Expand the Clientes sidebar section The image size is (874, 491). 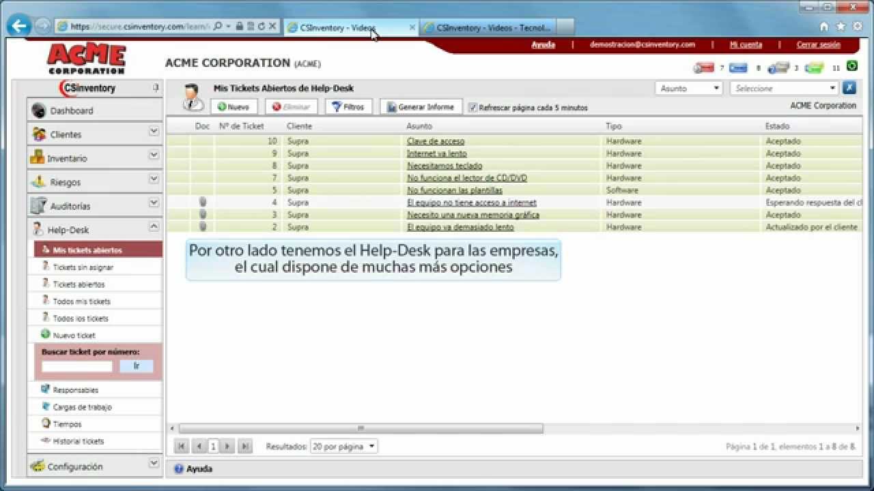154,132
